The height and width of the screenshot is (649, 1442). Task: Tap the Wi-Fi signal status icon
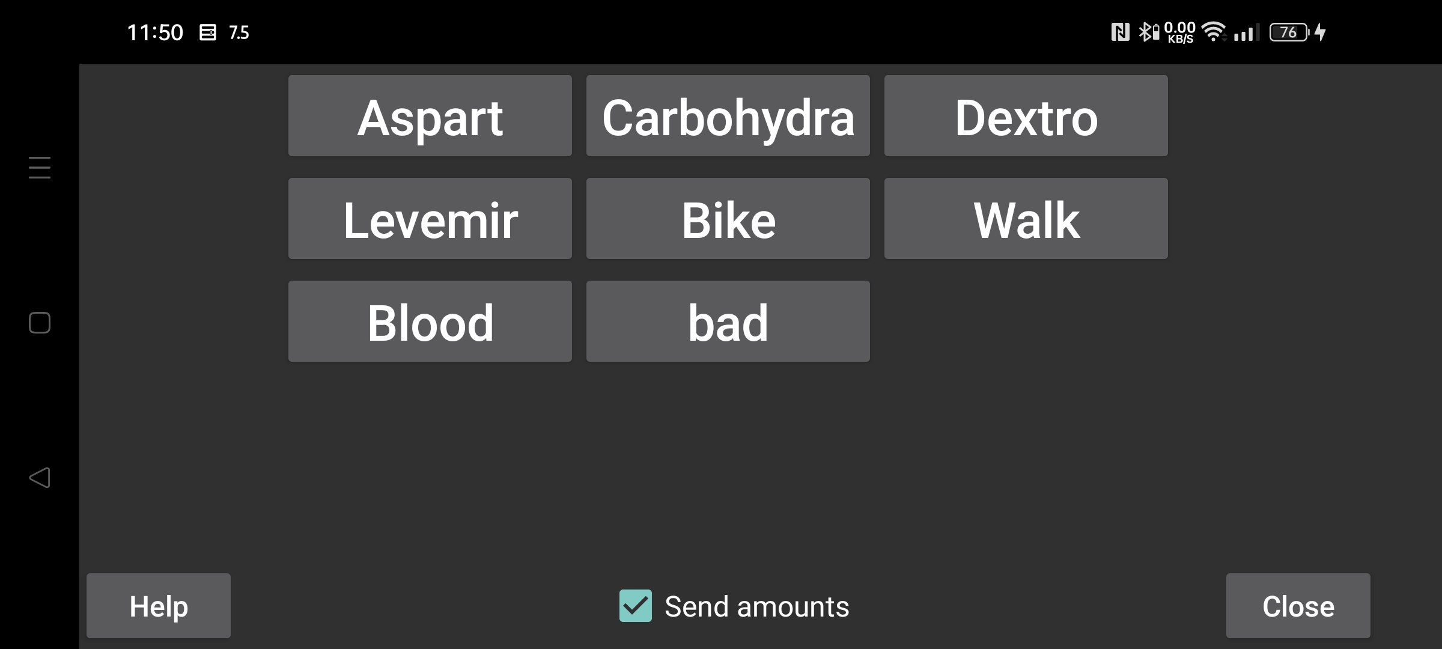click(1214, 32)
